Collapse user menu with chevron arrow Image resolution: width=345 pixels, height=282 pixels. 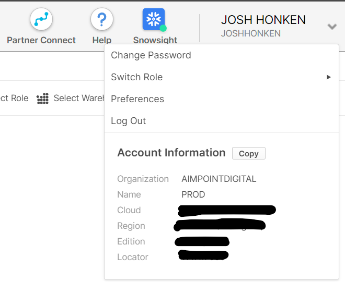coord(332,27)
